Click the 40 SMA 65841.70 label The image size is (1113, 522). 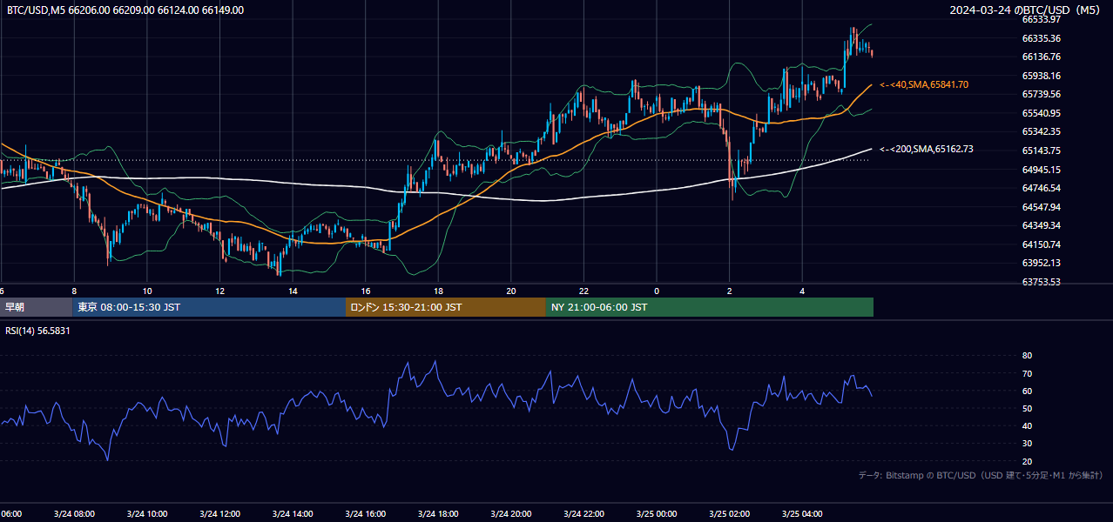923,85
